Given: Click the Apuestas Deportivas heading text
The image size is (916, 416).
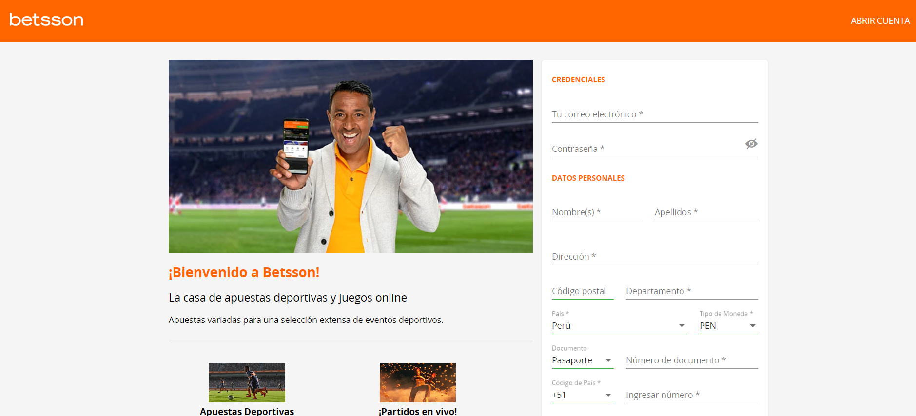Looking at the screenshot, I should [247, 411].
